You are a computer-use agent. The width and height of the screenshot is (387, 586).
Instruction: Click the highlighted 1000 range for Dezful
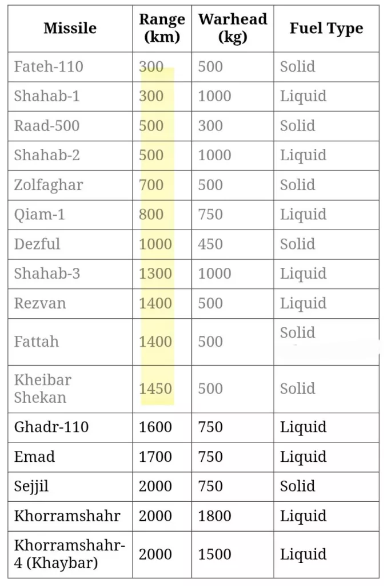155,244
